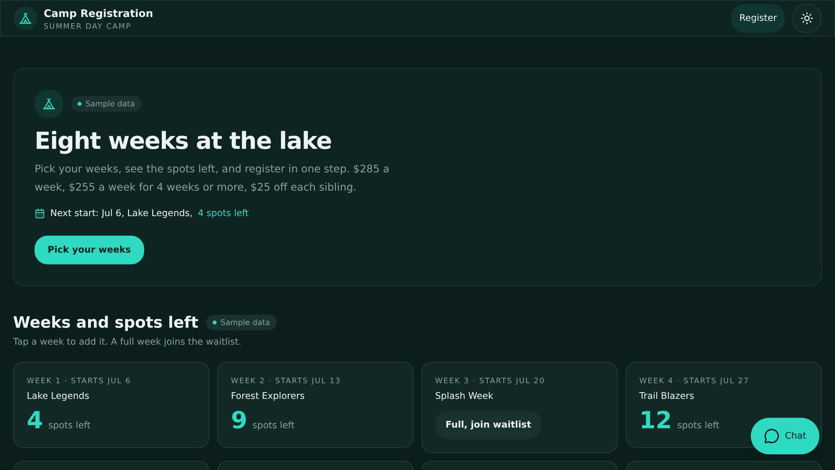Viewport: 835px width, 470px height.
Task: Click the Pick your weeks button
Action: pos(89,250)
